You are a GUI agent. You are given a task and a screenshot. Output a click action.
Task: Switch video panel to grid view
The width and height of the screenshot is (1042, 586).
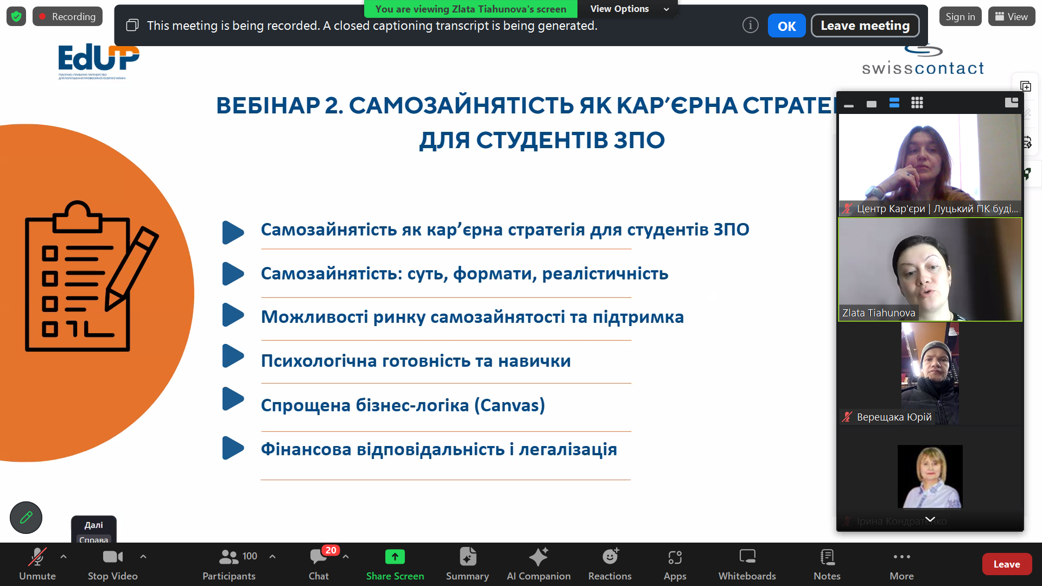pyautogui.click(x=917, y=103)
